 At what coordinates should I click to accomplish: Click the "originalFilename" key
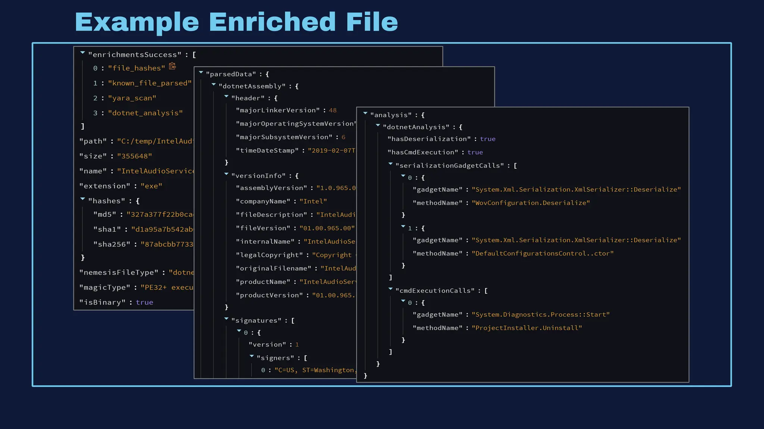[x=273, y=268]
